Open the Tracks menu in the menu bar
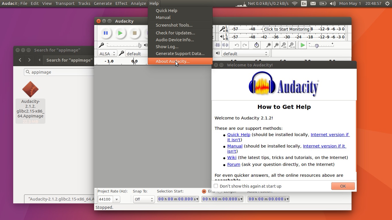The height and width of the screenshot is (220, 392). pos(84,3)
